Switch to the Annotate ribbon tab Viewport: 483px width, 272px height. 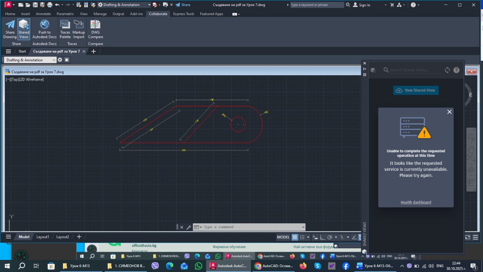pyautogui.click(x=43, y=14)
